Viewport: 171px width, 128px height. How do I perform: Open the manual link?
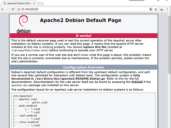pos(137,82)
